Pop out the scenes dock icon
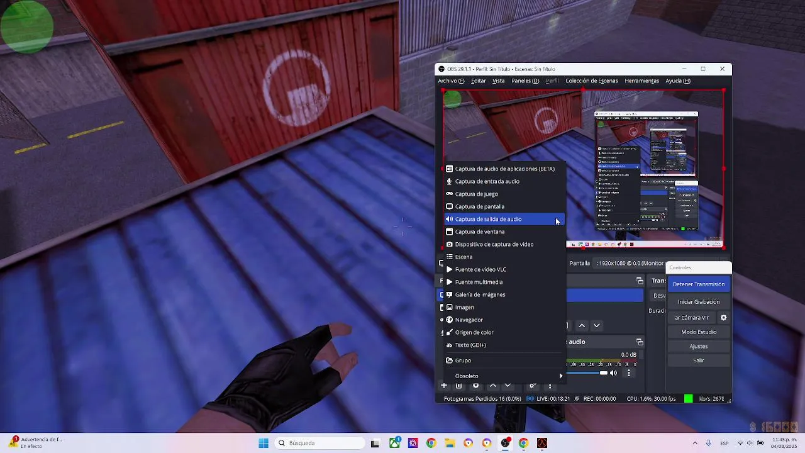The height and width of the screenshot is (453, 805). (x=640, y=281)
